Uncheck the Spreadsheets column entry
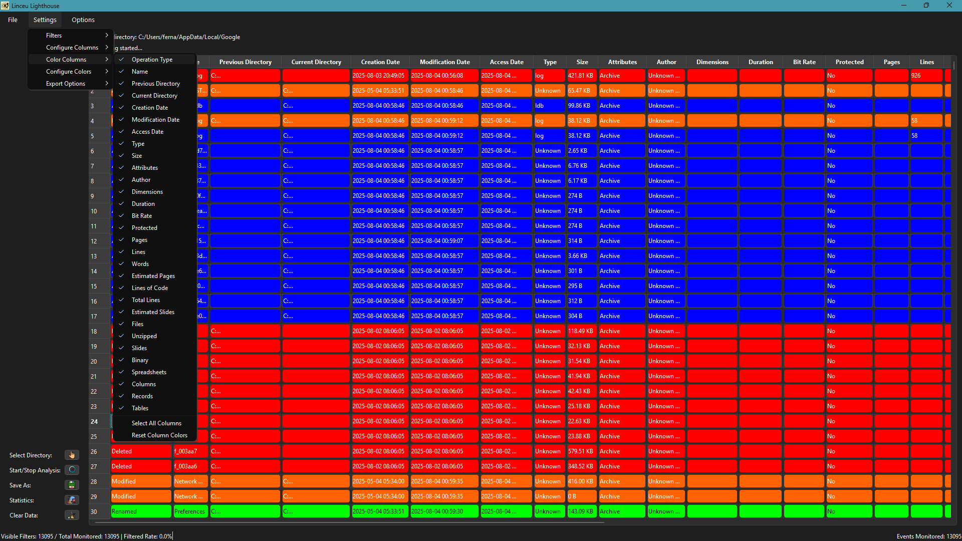 coord(149,372)
